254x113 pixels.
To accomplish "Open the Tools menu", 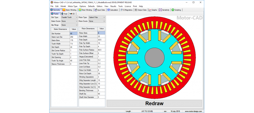I will pos(120,6).
